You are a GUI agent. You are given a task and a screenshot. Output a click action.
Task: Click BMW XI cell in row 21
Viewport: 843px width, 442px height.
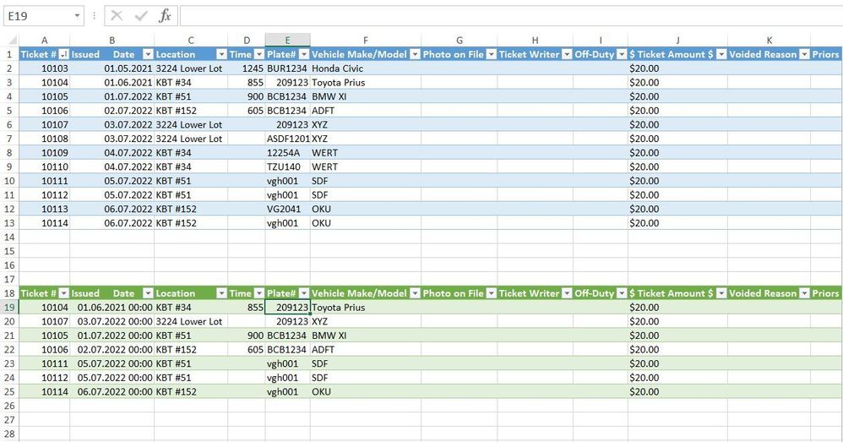point(366,336)
